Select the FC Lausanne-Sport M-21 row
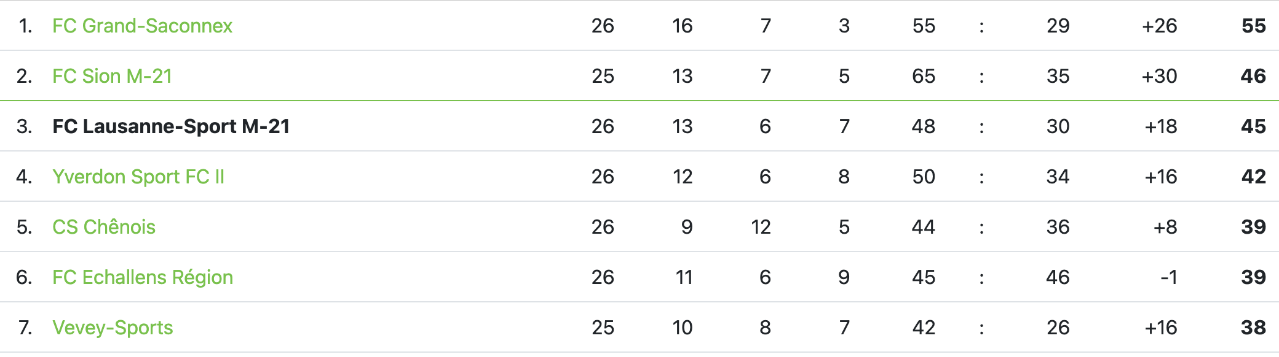This screenshot has width=1279, height=357. [x=639, y=126]
